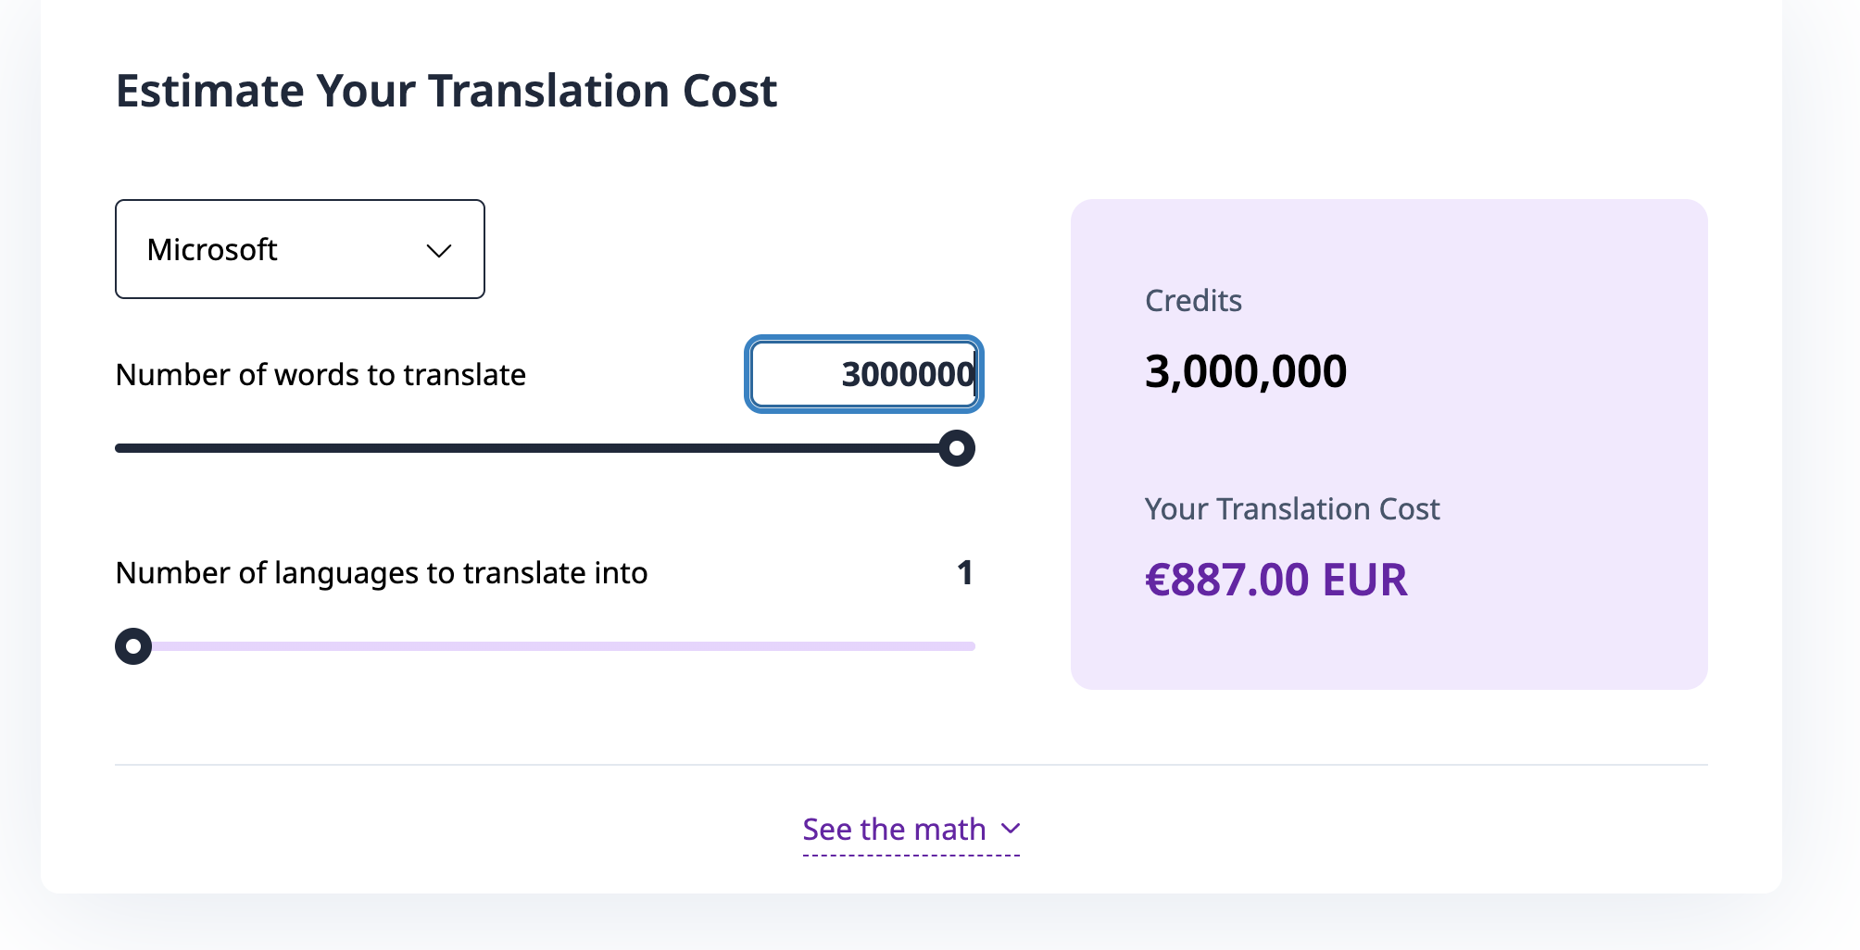This screenshot has height=950, width=1860.
Task: Click the Estimate Your Translation Cost heading
Action: tap(446, 91)
